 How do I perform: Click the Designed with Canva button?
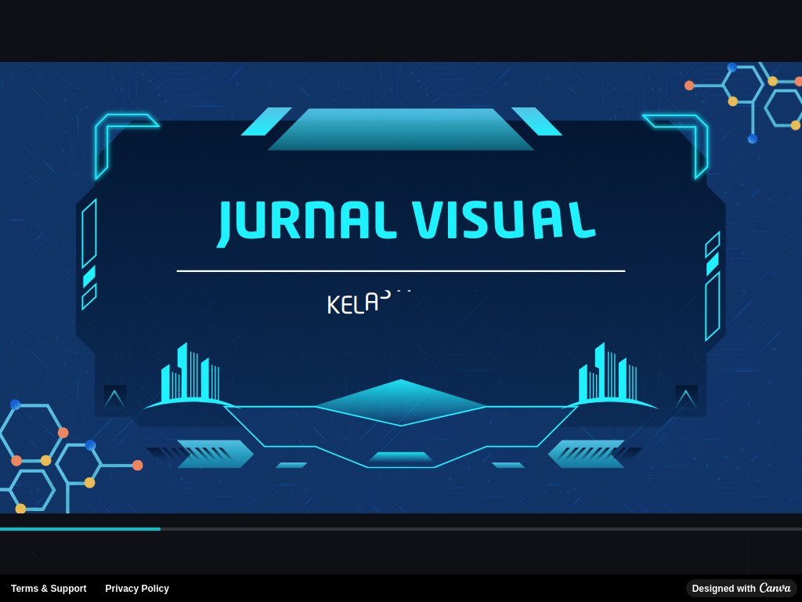click(x=741, y=588)
